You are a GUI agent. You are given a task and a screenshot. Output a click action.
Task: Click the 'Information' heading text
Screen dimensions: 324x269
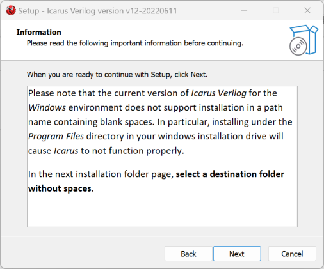click(38, 32)
